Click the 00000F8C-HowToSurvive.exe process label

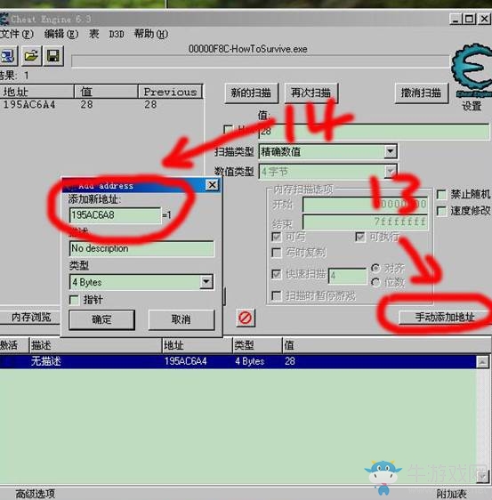(247, 49)
